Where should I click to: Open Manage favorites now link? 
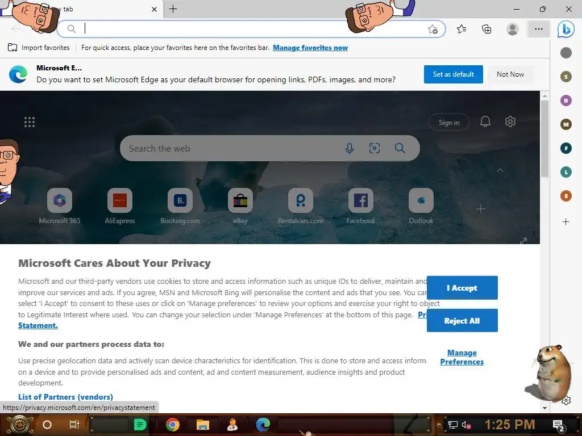310,48
